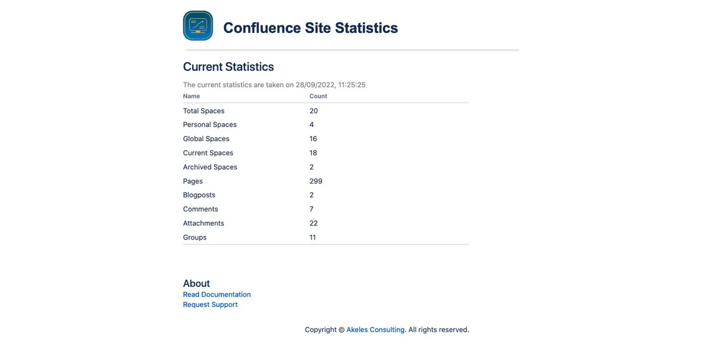Screen dimensions: 709x347
Task: Click the Archived Spaces count value
Action: [312, 167]
